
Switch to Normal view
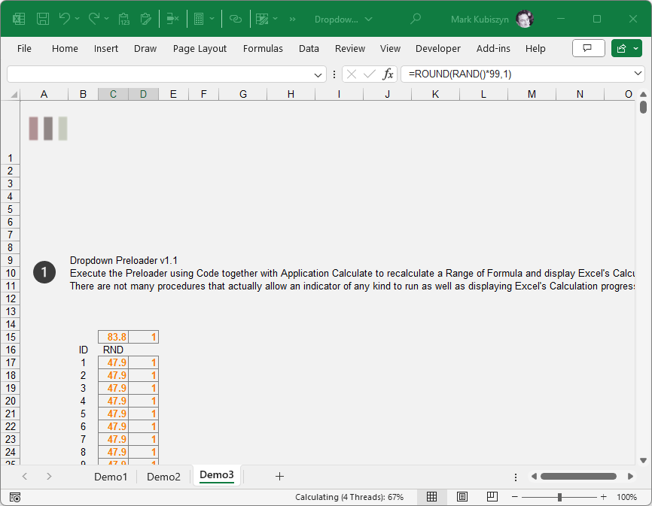(431, 497)
